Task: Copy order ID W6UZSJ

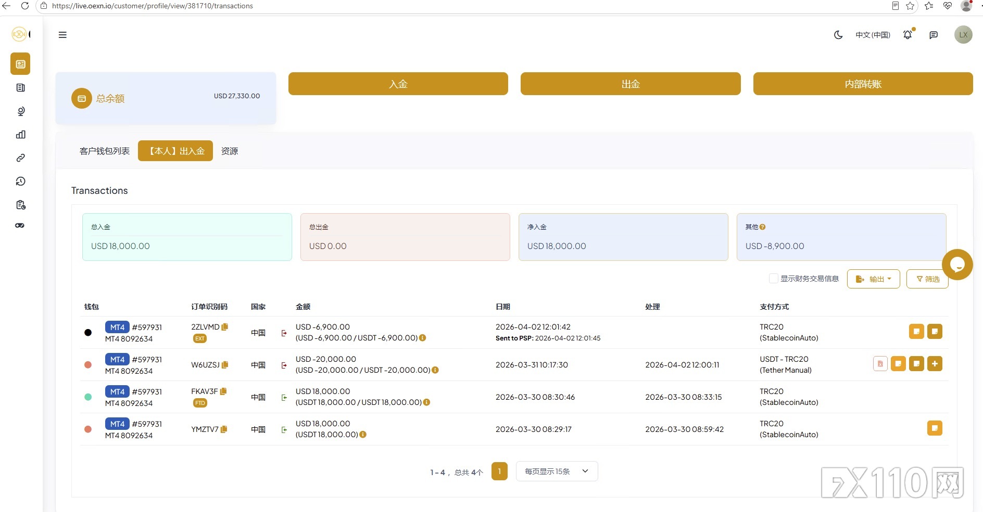Action: click(x=225, y=365)
